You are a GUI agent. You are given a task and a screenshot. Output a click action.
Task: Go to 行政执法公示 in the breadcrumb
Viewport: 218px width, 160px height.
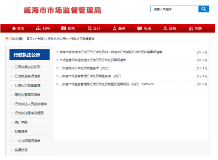tap(57, 39)
